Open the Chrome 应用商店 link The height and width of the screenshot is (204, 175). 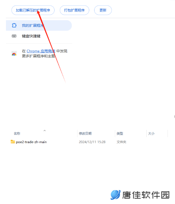41,51
